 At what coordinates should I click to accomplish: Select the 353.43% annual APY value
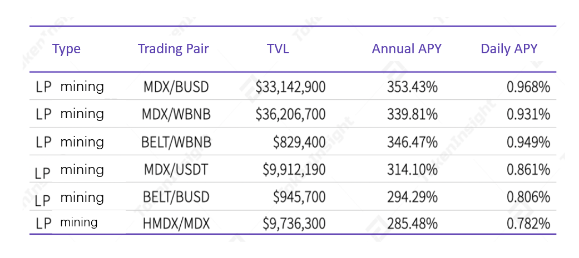coord(412,87)
